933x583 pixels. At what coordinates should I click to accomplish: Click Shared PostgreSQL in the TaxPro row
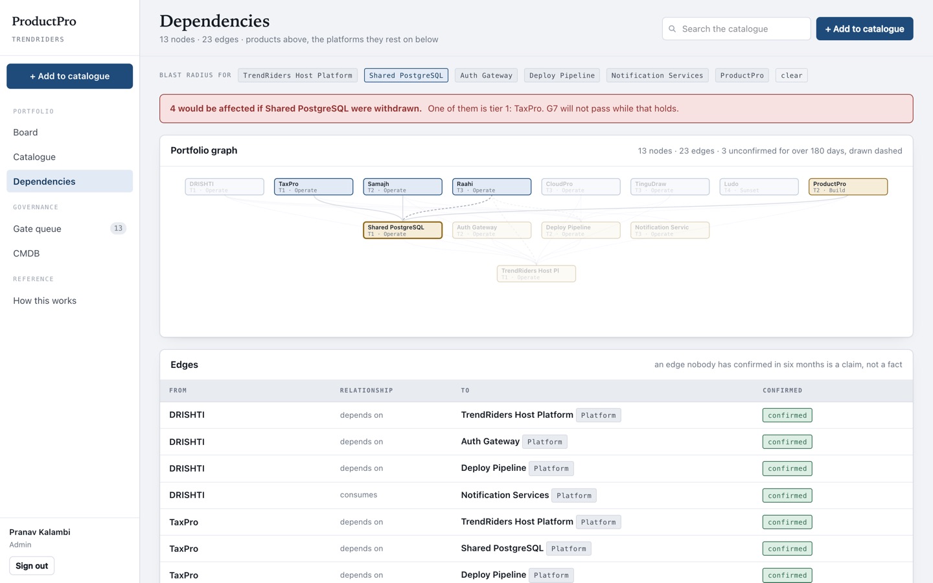(x=502, y=548)
